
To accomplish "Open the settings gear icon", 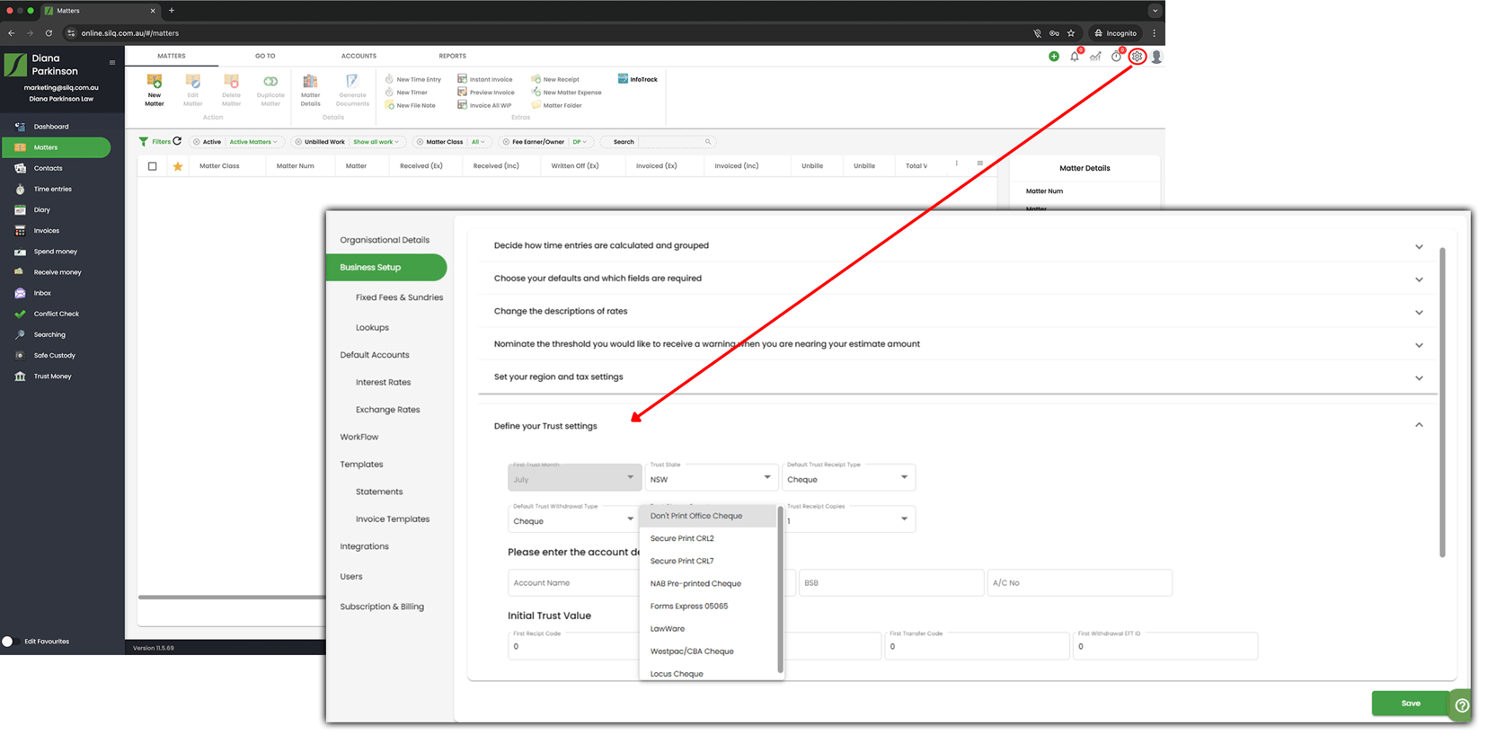I will click(x=1137, y=57).
